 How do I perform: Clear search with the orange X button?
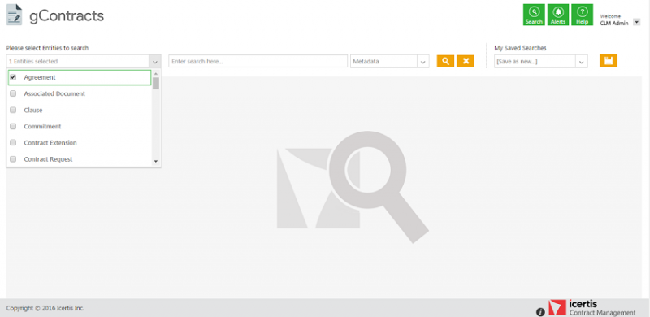(x=466, y=61)
